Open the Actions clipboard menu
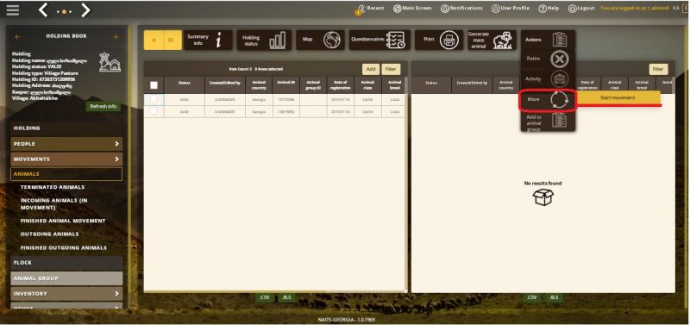690x325 pixels. 548,40
